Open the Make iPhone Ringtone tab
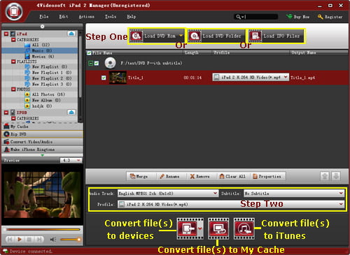Screen dimensions: 350x255 42,150
